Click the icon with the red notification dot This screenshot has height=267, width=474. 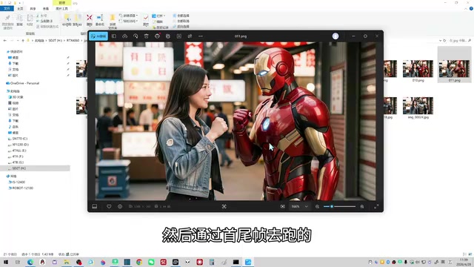click(x=157, y=36)
